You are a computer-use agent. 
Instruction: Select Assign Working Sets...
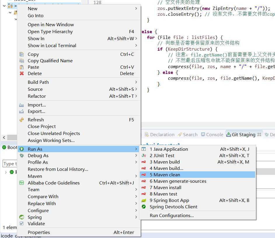tap(79, 140)
